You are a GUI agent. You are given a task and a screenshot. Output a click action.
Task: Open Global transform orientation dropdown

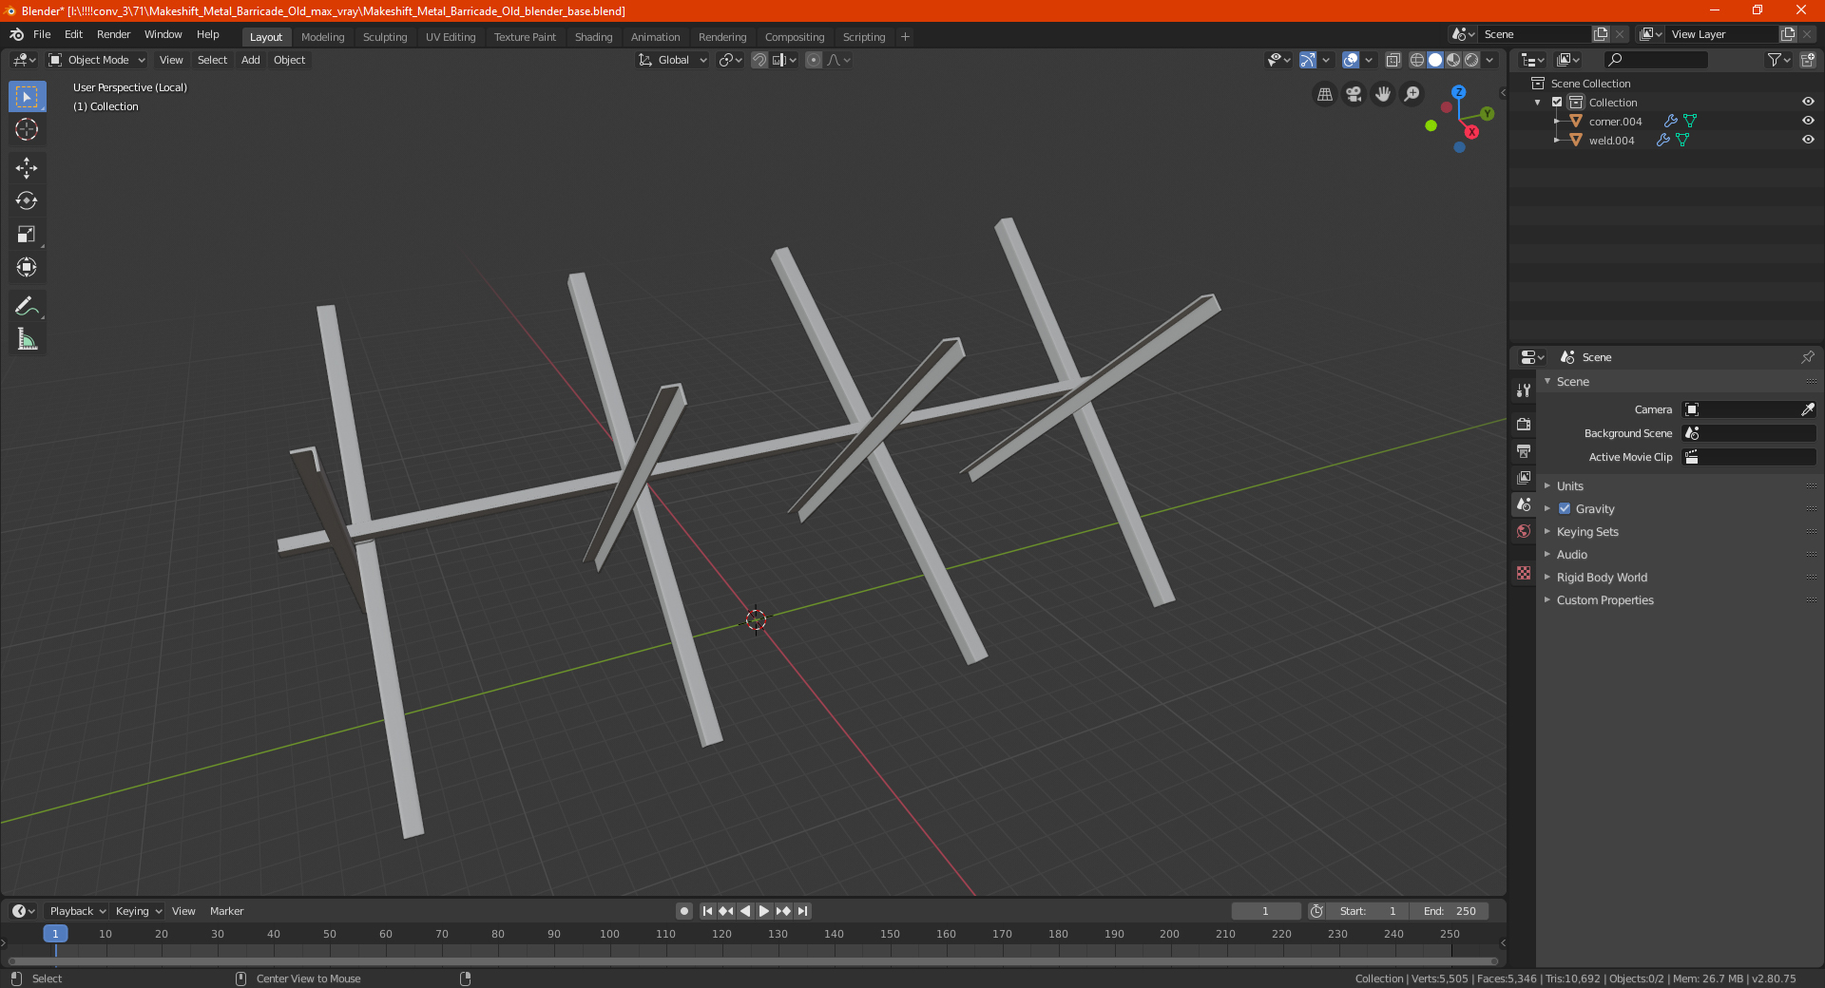672,60
